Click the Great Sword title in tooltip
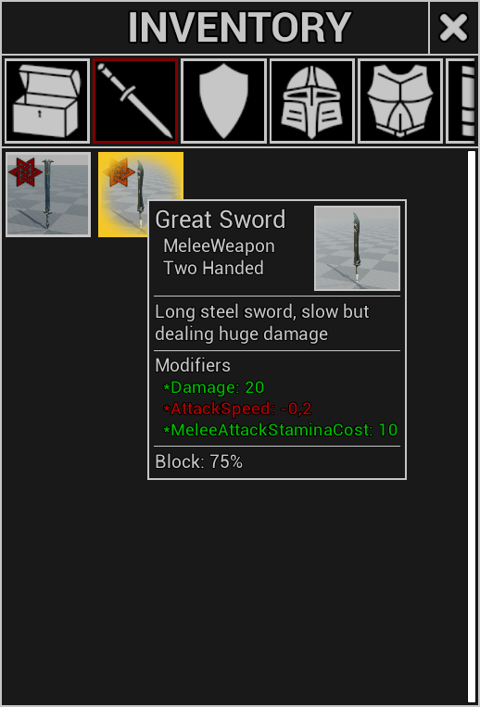This screenshot has width=480, height=707. click(x=221, y=220)
